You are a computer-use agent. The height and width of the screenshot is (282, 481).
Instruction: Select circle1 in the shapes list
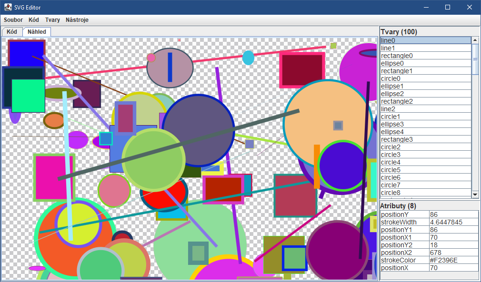pyautogui.click(x=425, y=117)
